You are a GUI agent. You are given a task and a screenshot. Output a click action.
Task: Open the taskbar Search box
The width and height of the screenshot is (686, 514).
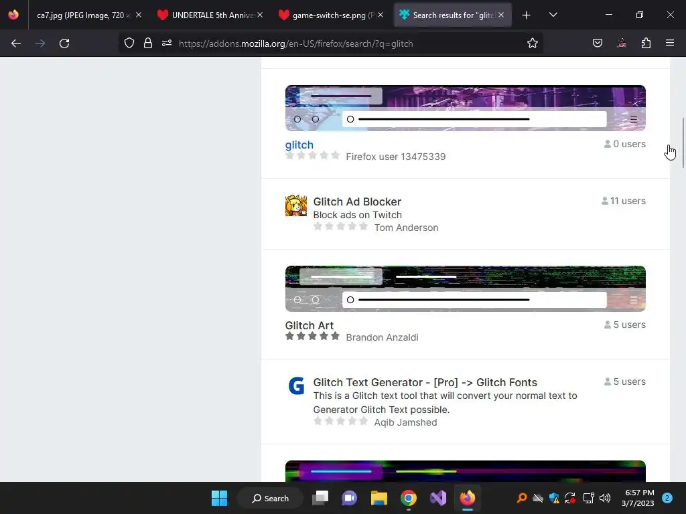(270, 498)
